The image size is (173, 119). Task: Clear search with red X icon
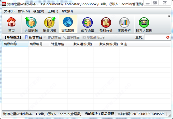click(x=168, y=37)
